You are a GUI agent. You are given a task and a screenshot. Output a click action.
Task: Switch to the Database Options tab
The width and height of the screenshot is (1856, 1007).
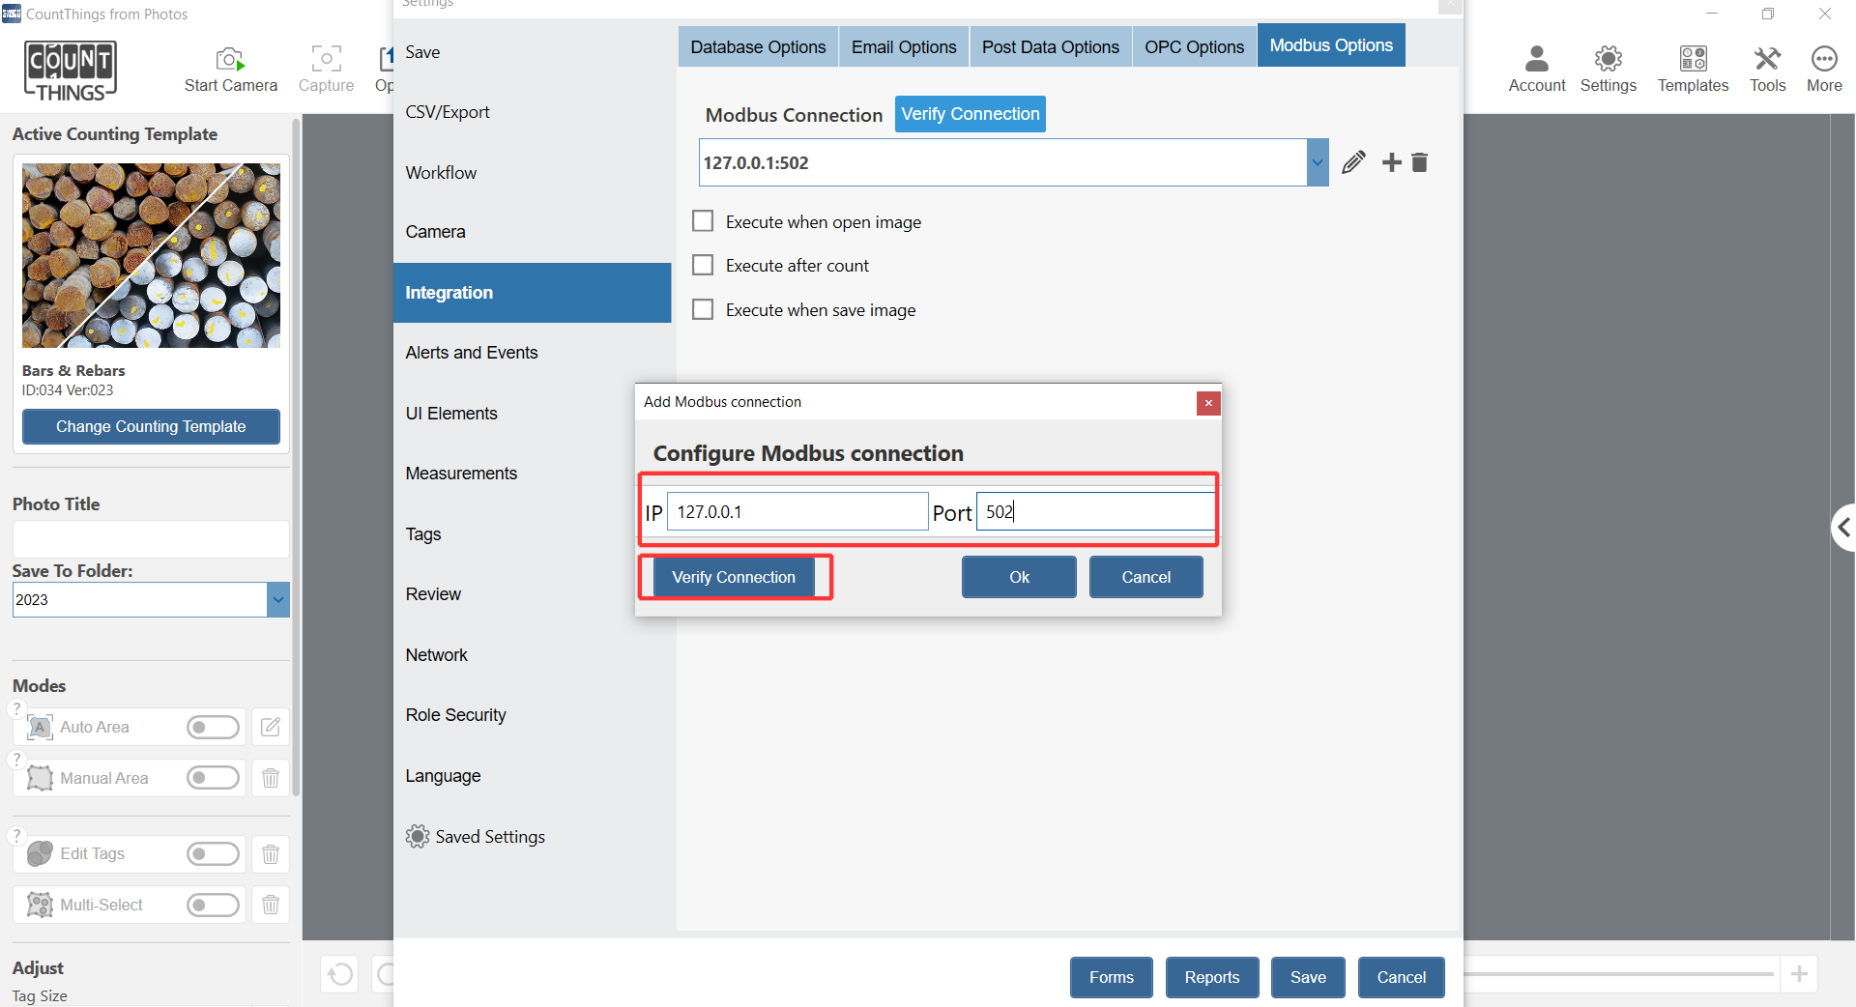point(757,47)
